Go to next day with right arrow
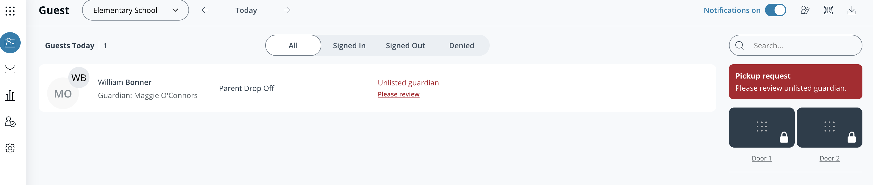Image resolution: width=873 pixels, height=185 pixels. coord(287,11)
